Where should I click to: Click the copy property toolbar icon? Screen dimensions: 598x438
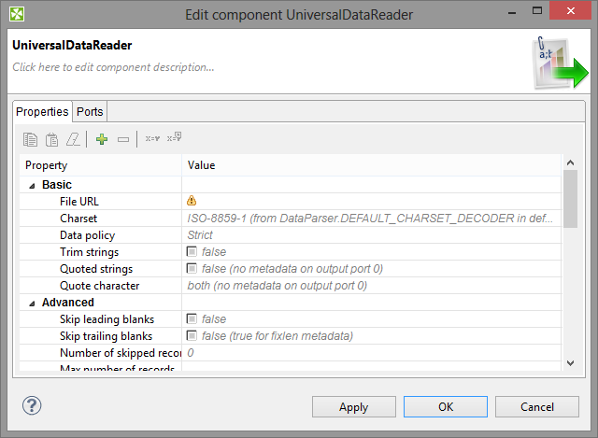(30, 139)
